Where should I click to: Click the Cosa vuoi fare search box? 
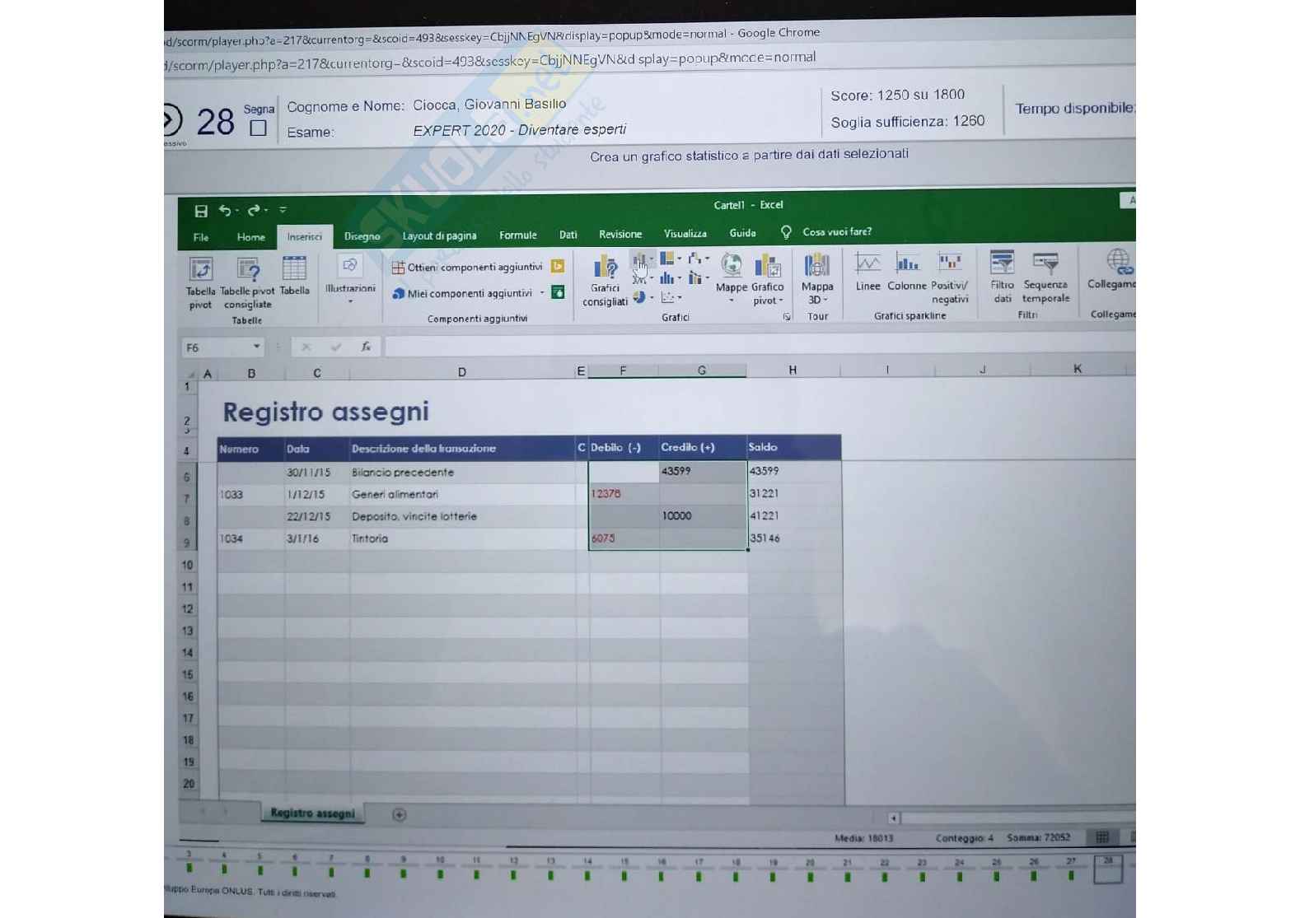point(836,232)
